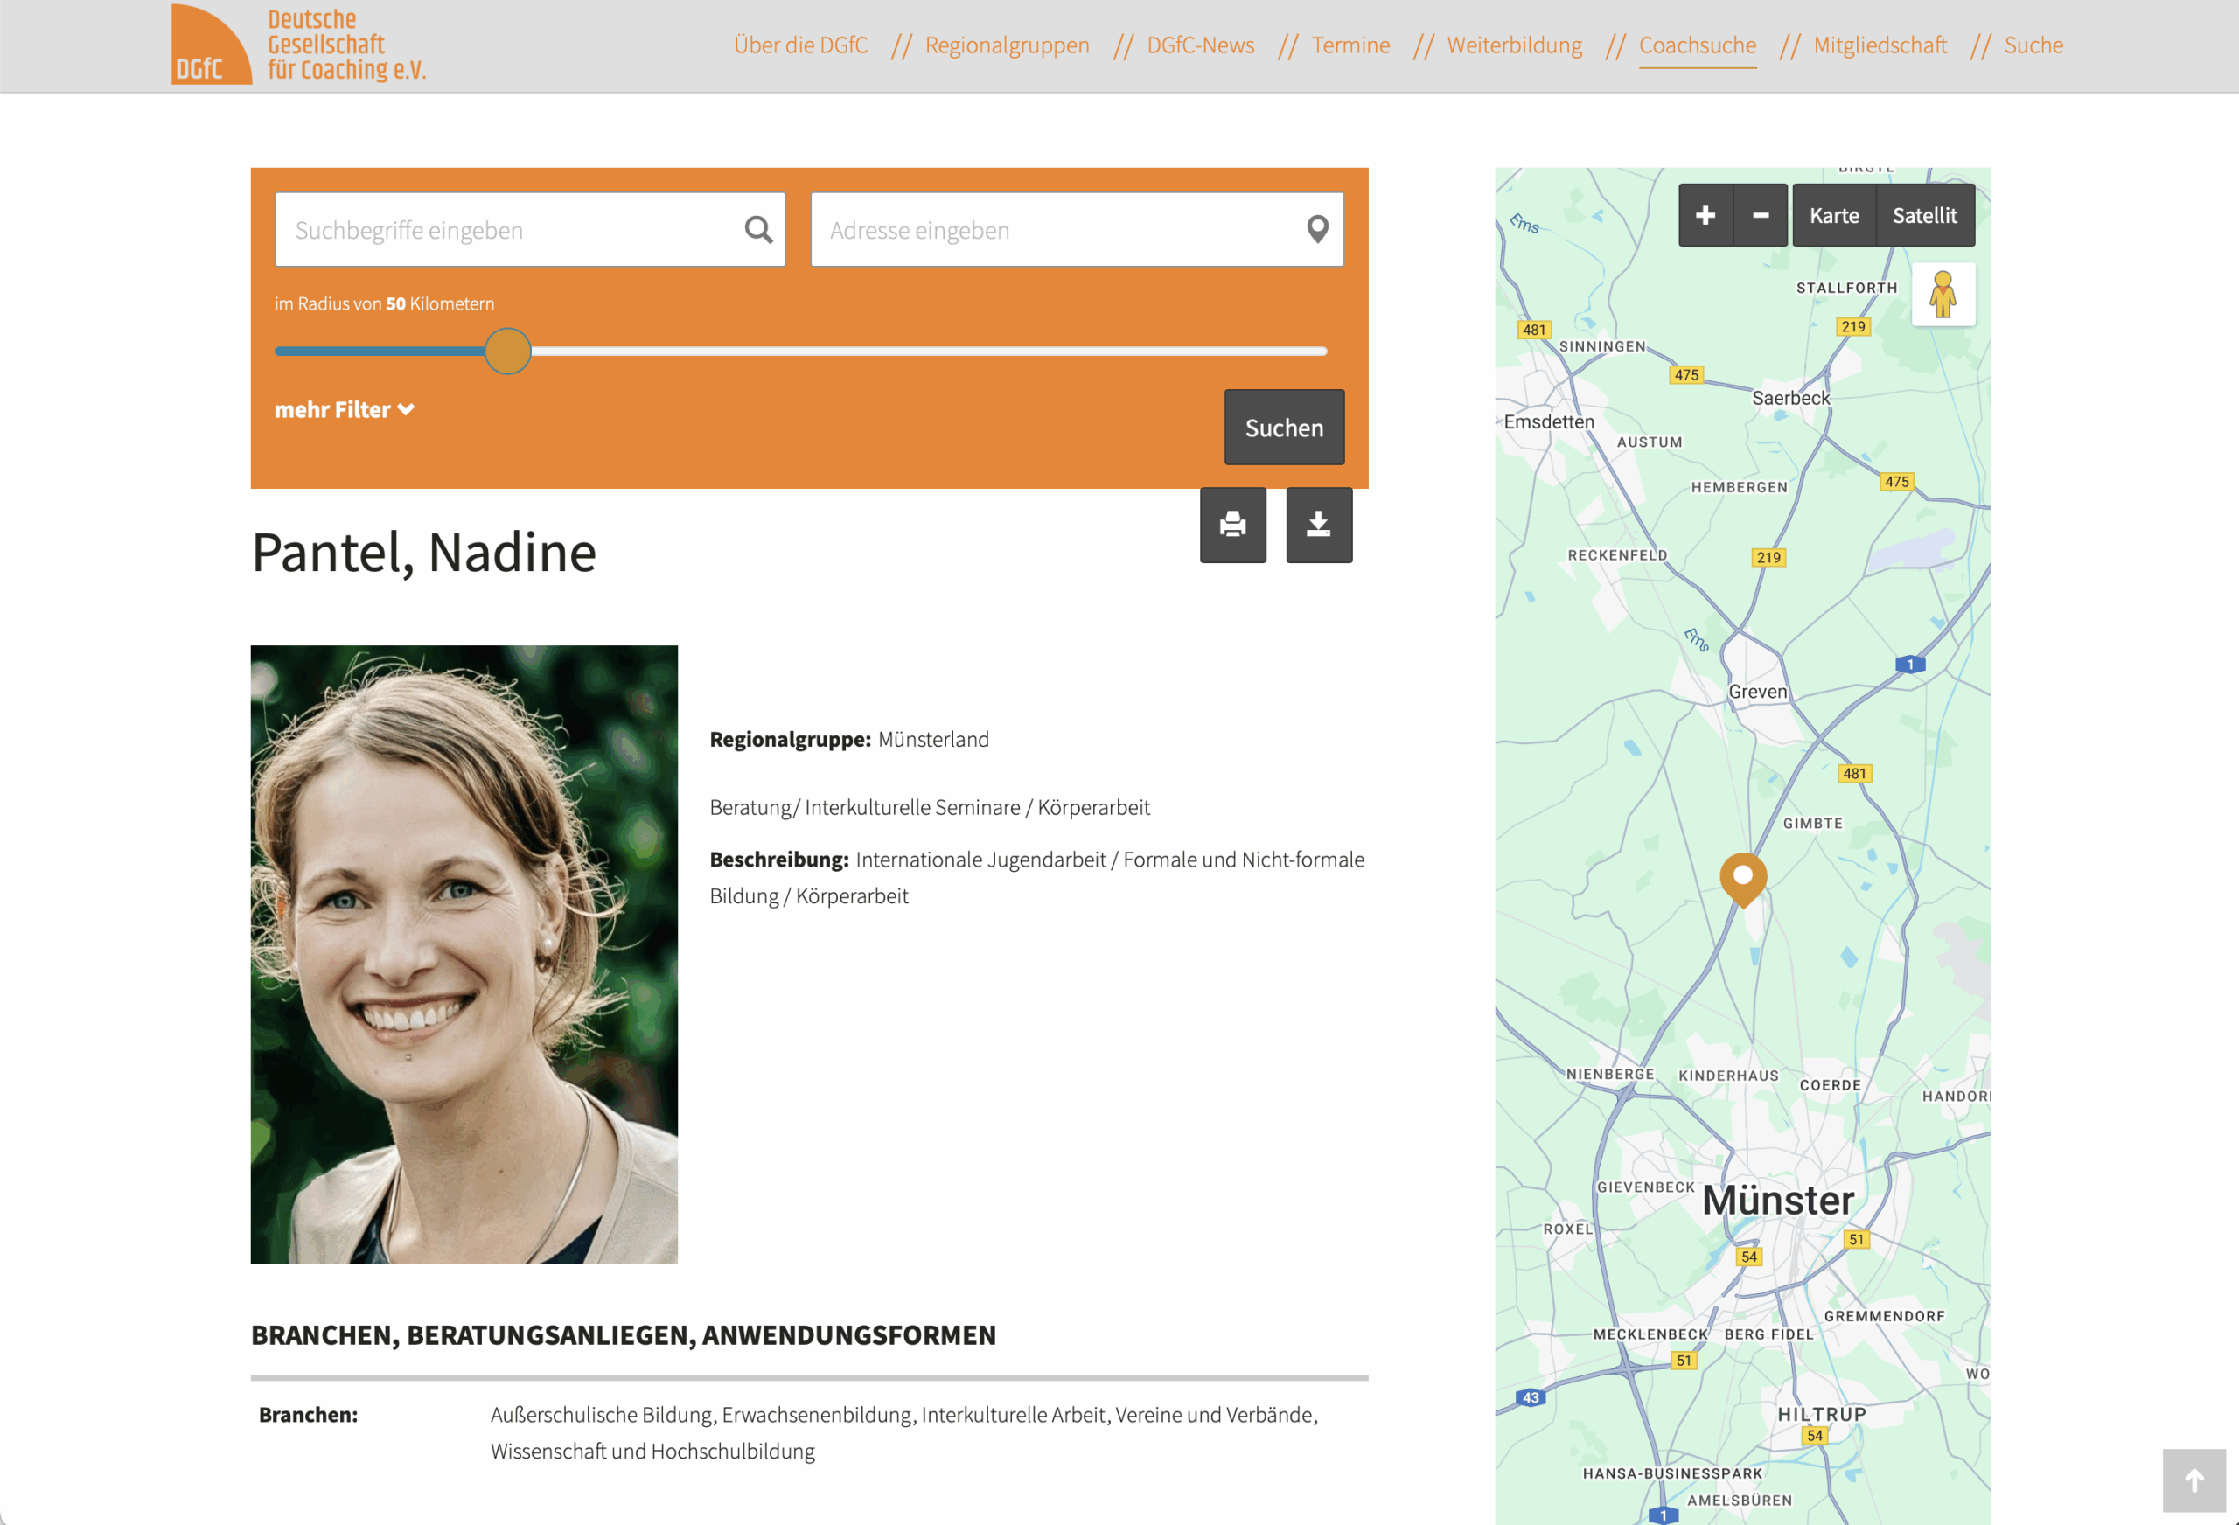Click the Suchbegriffe eingeben input field
Screen dimensions: 2239x1525
501,229
